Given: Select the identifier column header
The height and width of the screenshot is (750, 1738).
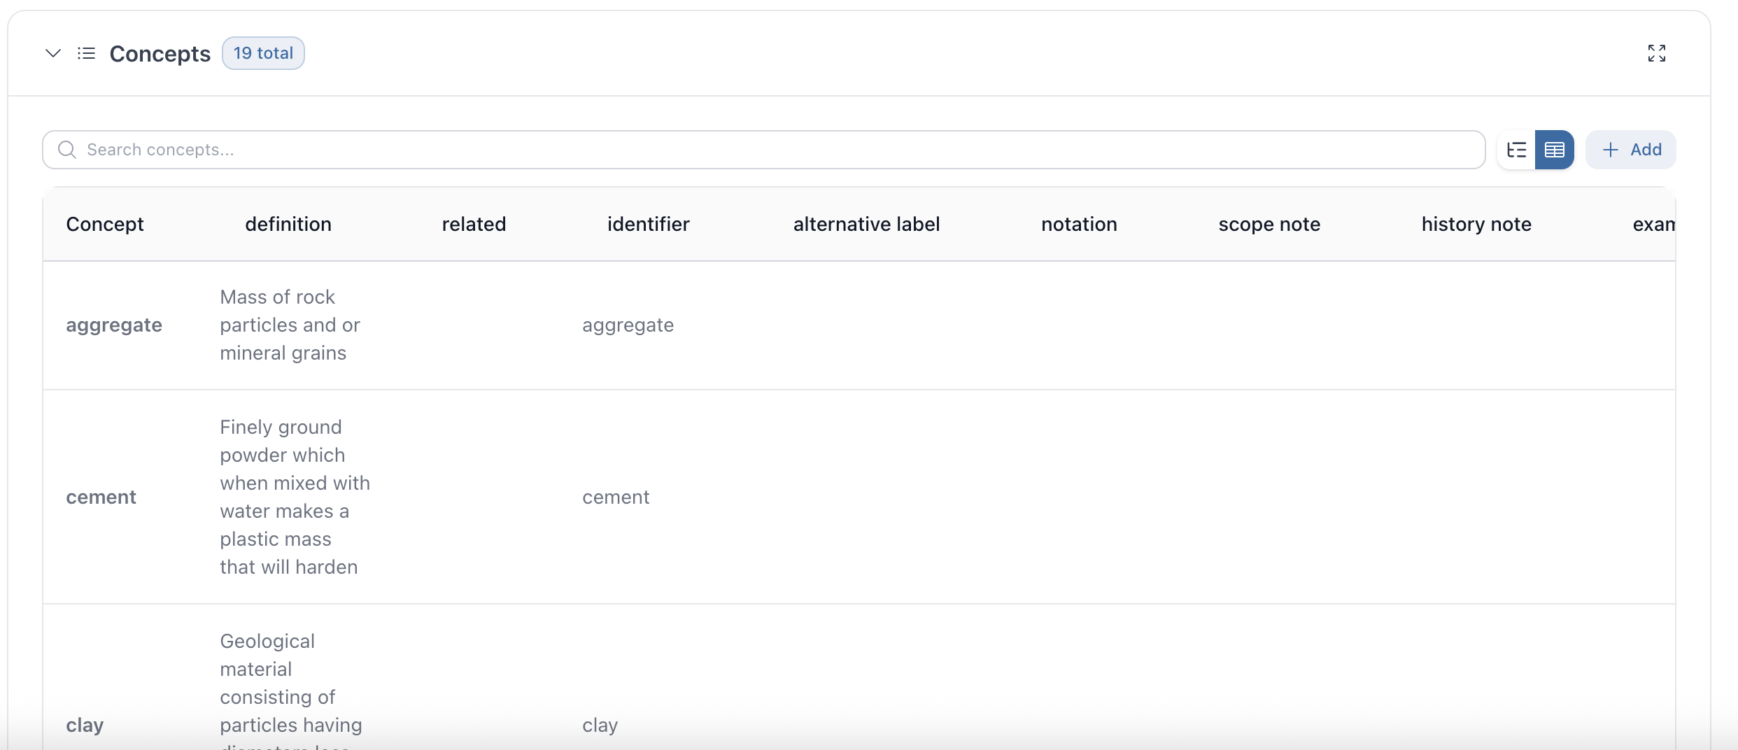Looking at the screenshot, I should [648, 224].
